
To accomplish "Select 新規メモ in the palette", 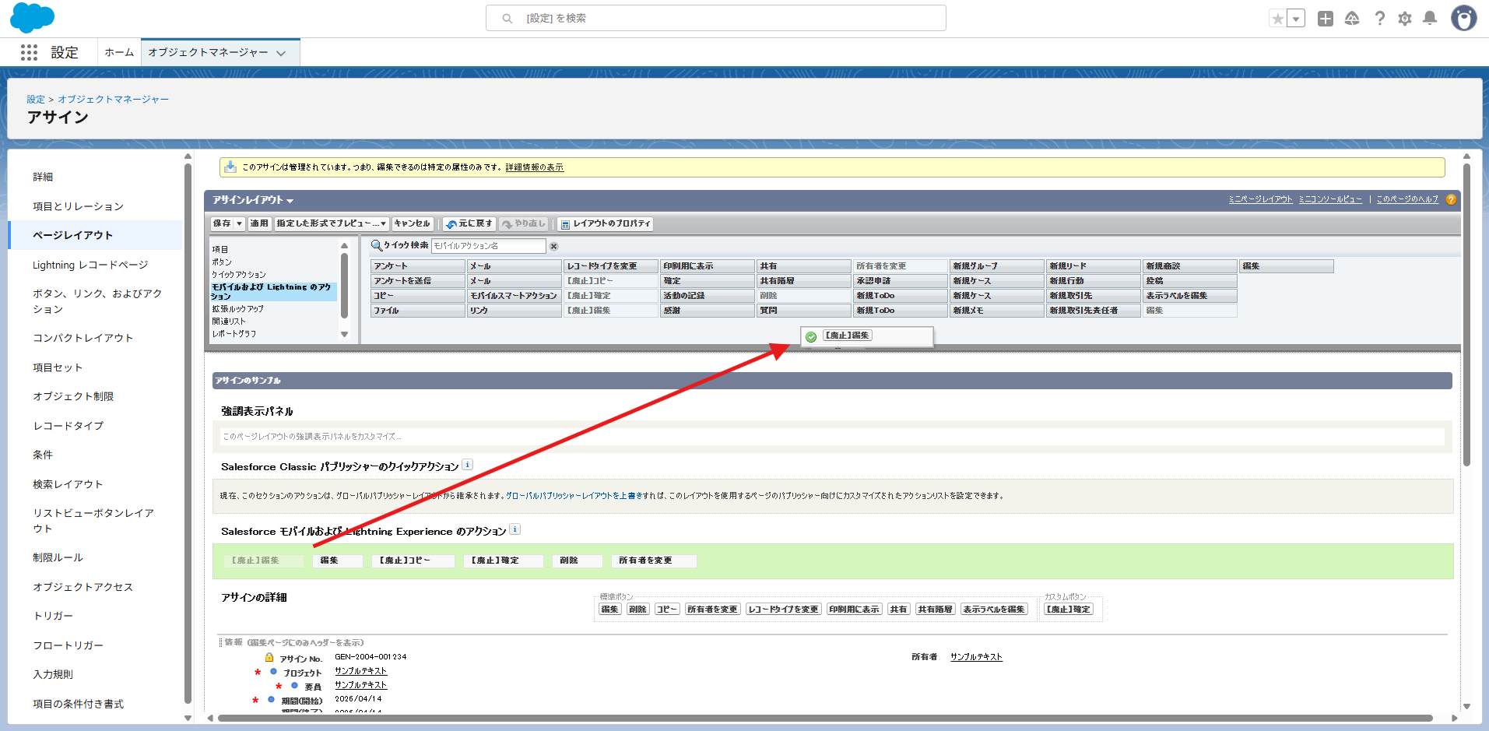I will 997,311.
